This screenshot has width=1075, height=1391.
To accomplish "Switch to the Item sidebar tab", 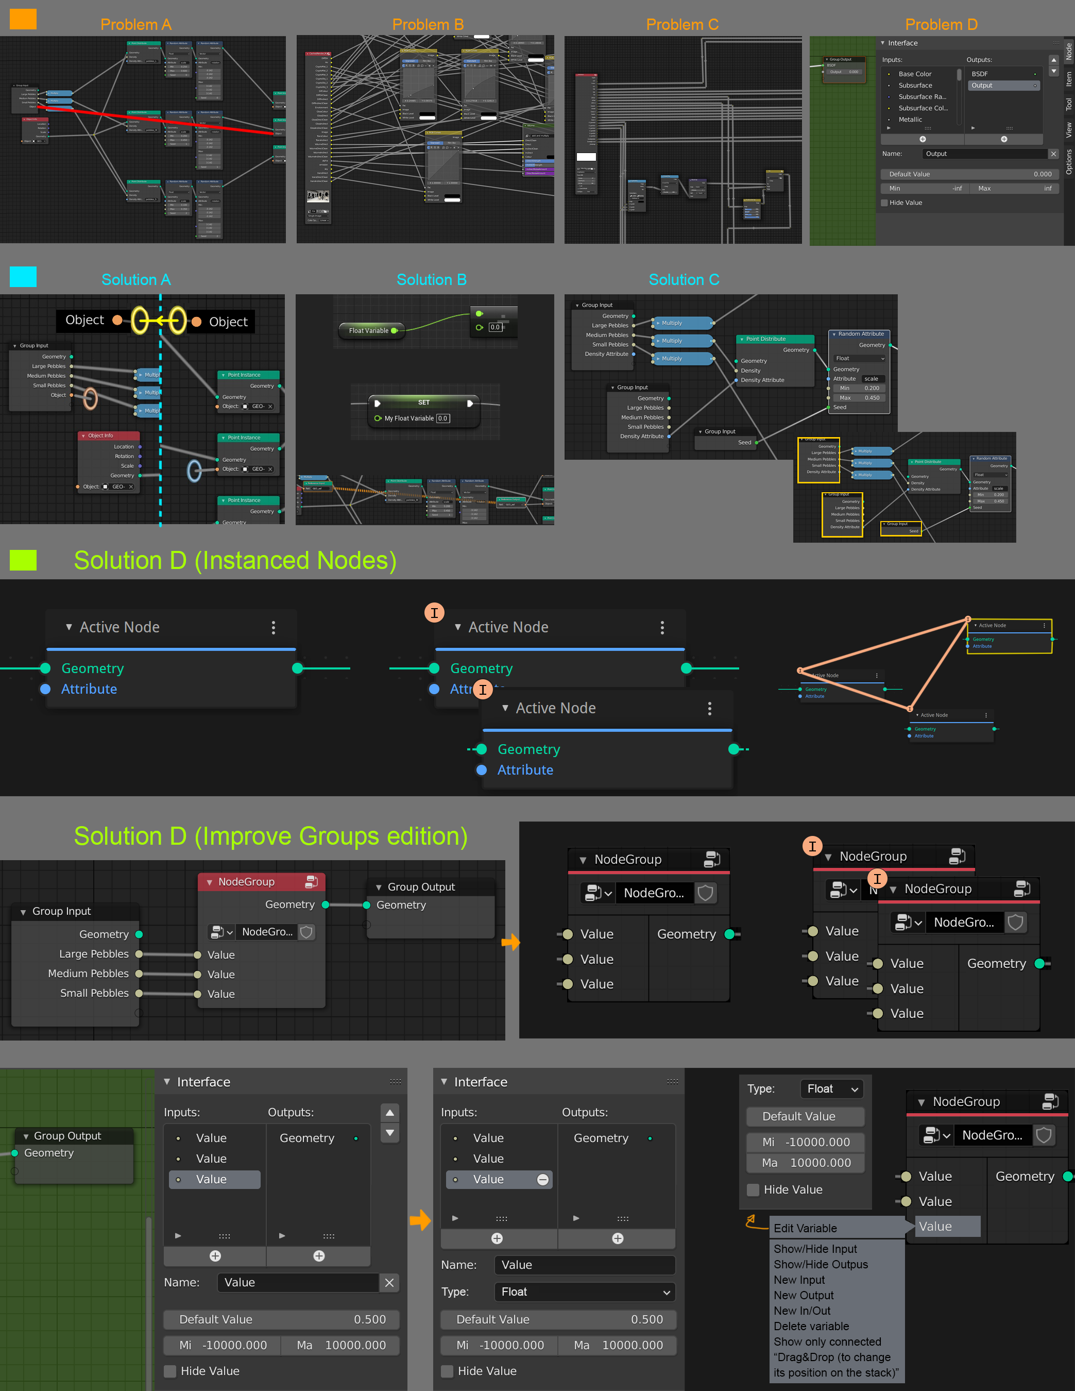I will coord(1069,79).
